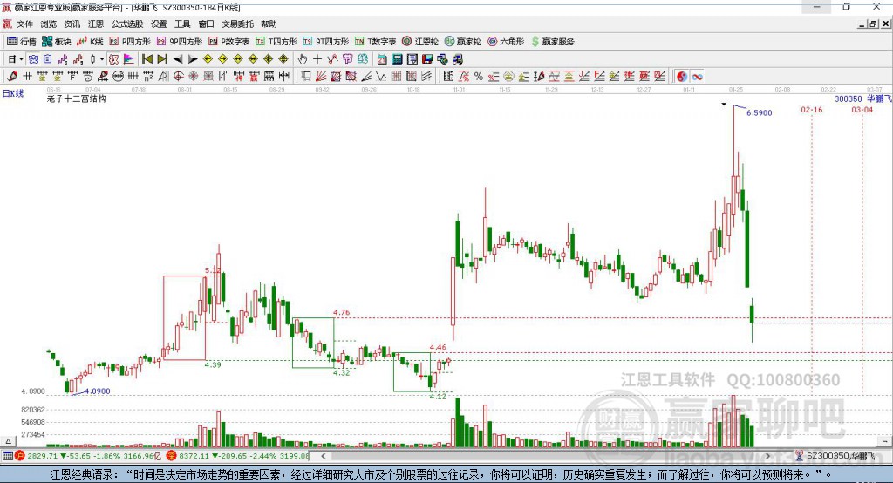Click the n² number tool icon

click(148, 77)
